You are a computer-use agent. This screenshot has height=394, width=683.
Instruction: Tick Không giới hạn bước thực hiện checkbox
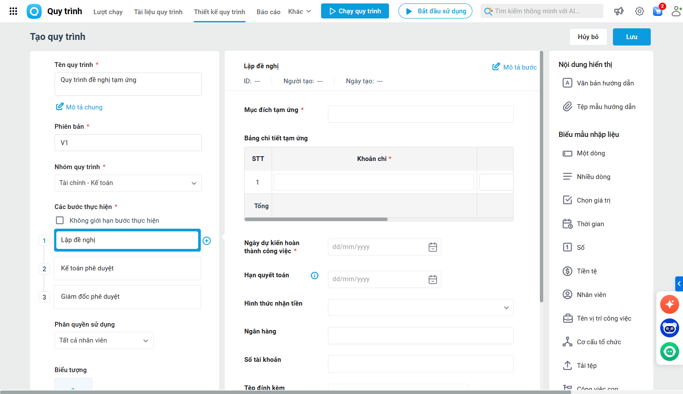[60, 221]
